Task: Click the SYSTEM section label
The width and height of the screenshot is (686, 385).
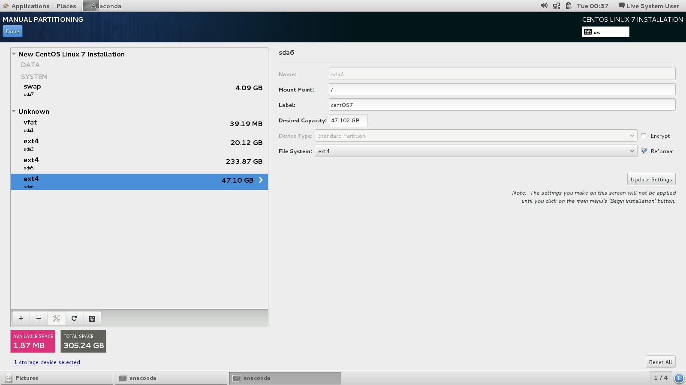Action: [x=34, y=77]
